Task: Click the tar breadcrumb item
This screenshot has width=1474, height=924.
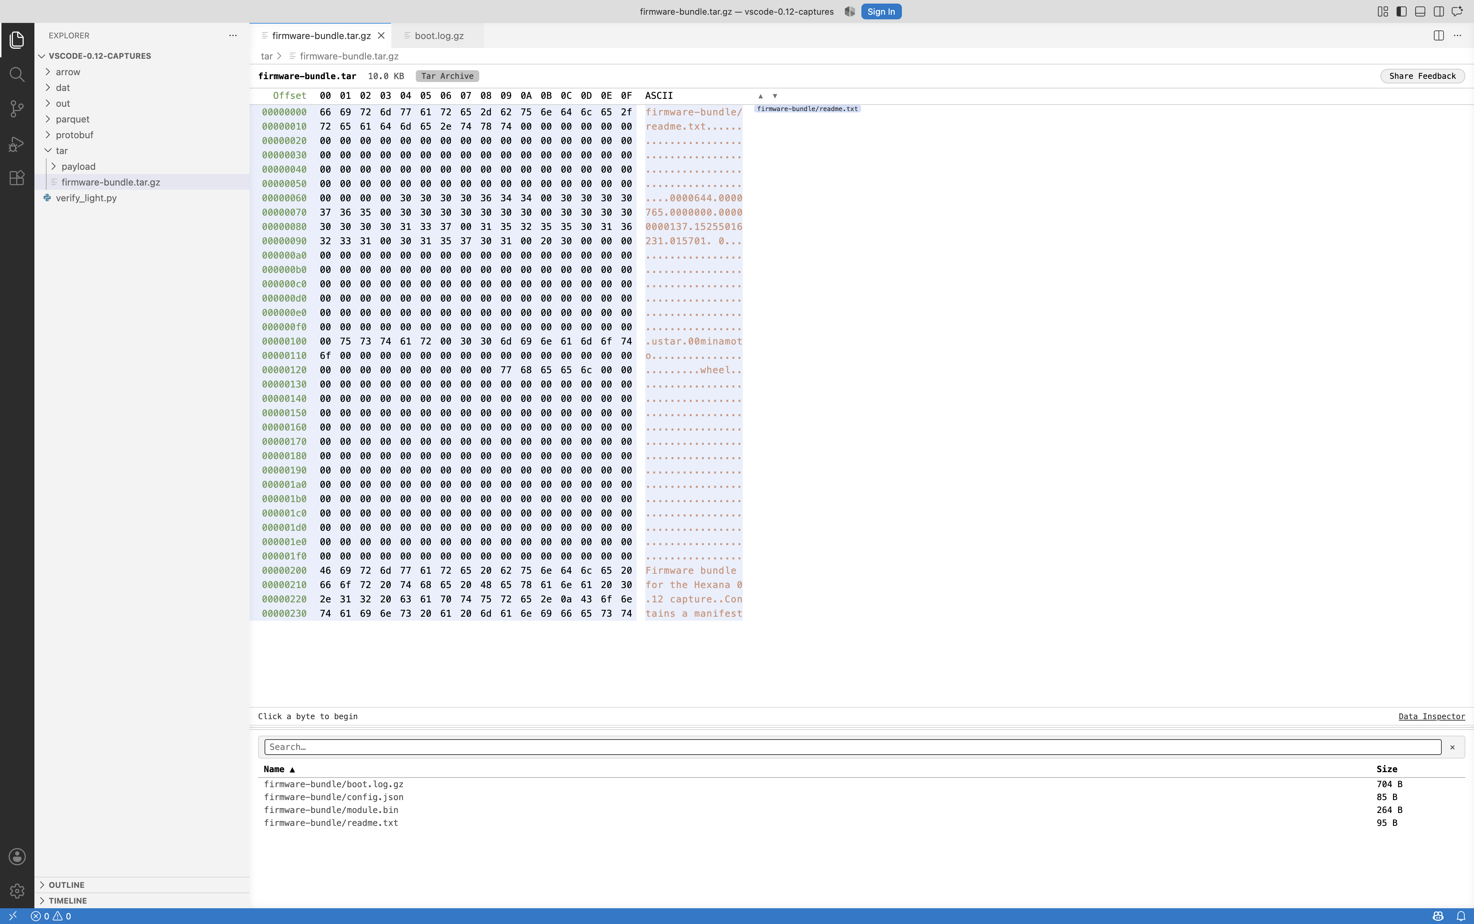Action: click(267, 56)
